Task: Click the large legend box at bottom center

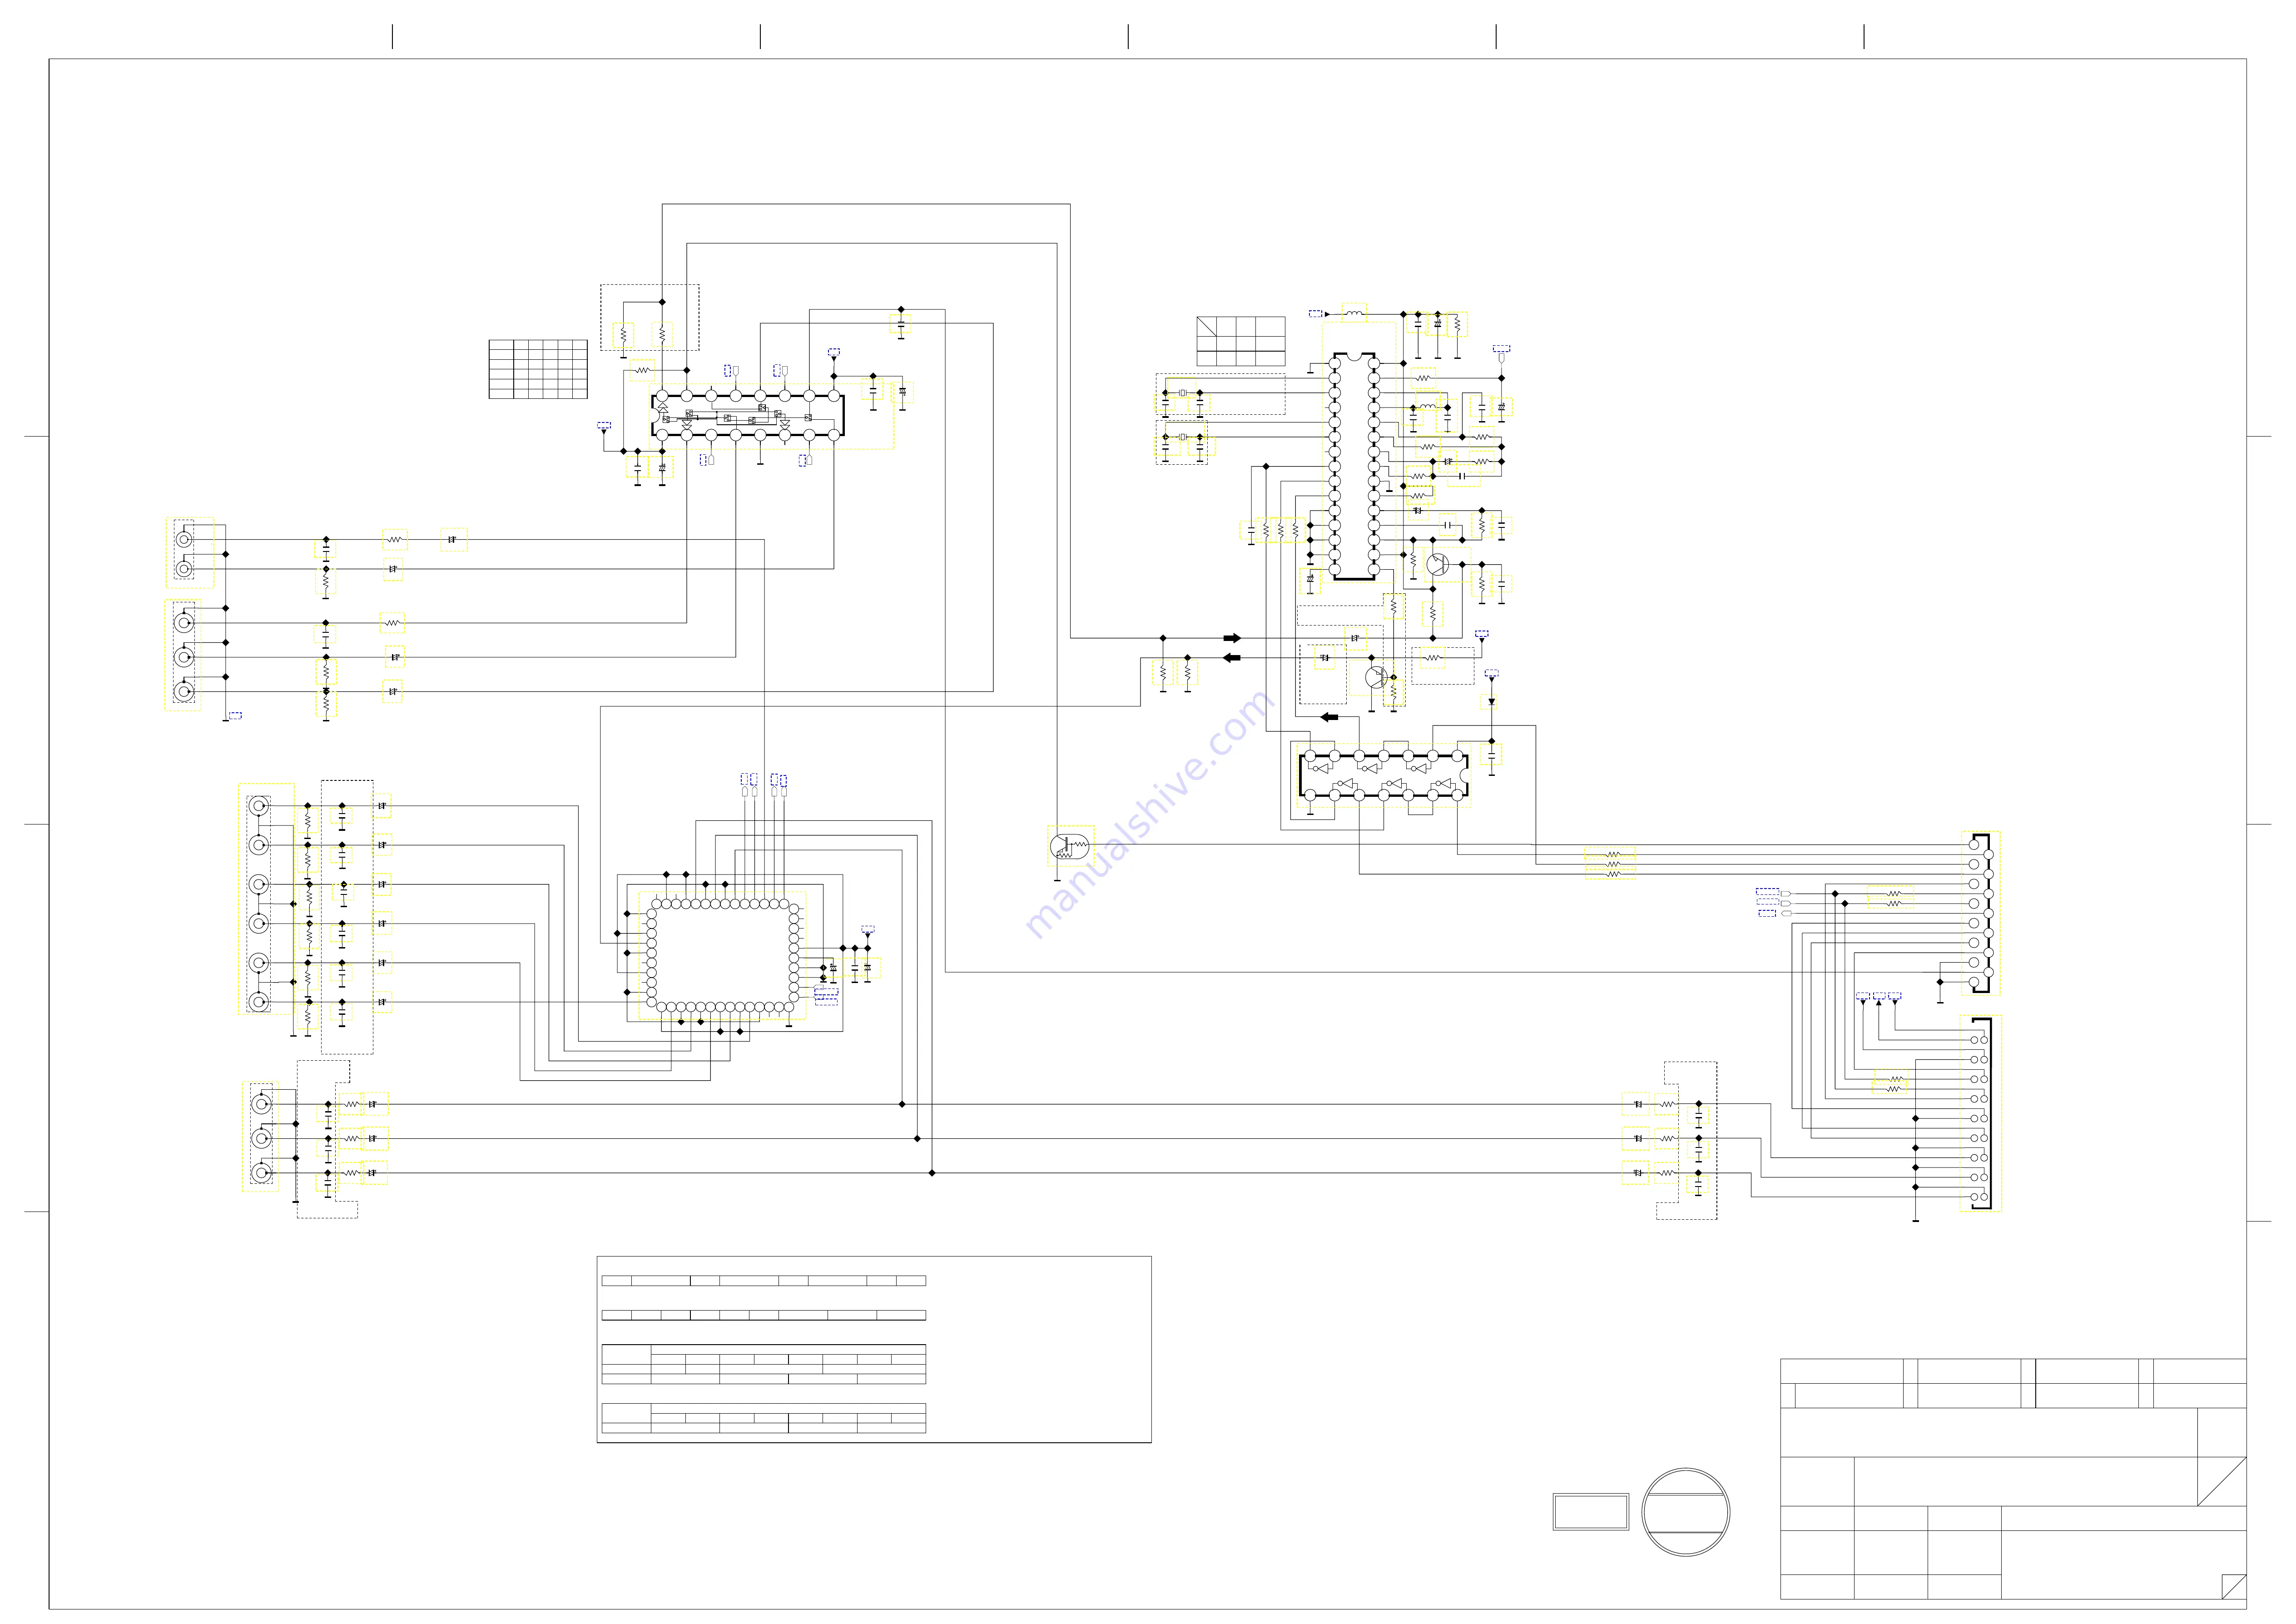Action: (874, 1349)
